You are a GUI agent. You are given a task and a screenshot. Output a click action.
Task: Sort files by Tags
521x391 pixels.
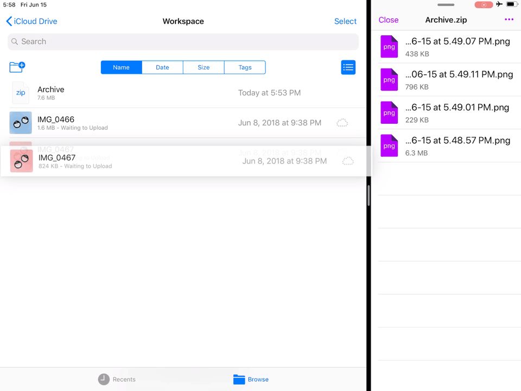pyautogui.click(x=245, y=67)
